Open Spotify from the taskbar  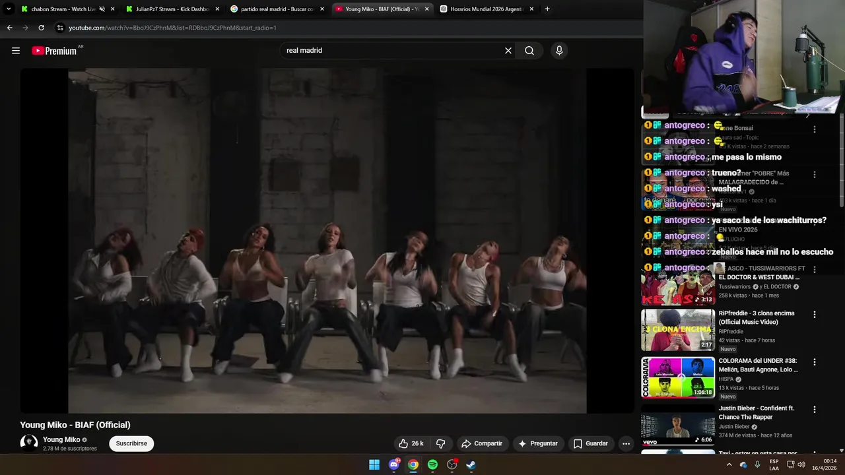pos(432,464)
